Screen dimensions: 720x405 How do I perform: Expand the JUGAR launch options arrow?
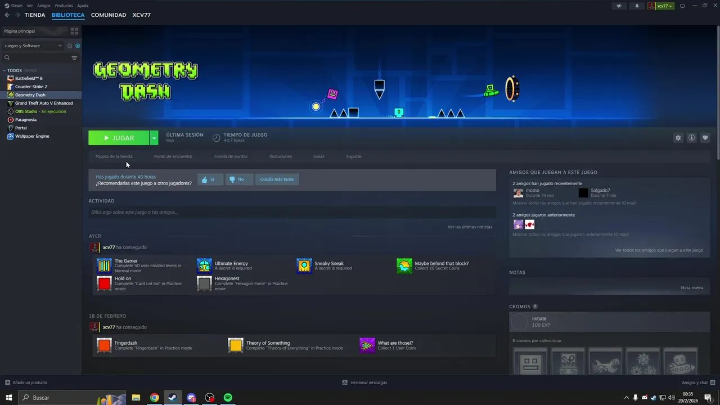(x=154, y=138)
